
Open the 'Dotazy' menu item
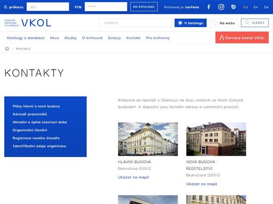pyautogui.click(x=114, y=38)
